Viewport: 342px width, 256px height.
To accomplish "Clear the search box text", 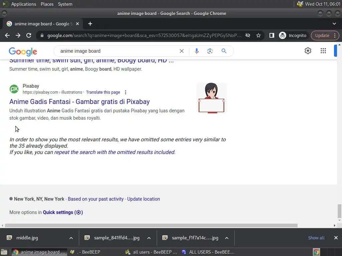I will (181, 51).
